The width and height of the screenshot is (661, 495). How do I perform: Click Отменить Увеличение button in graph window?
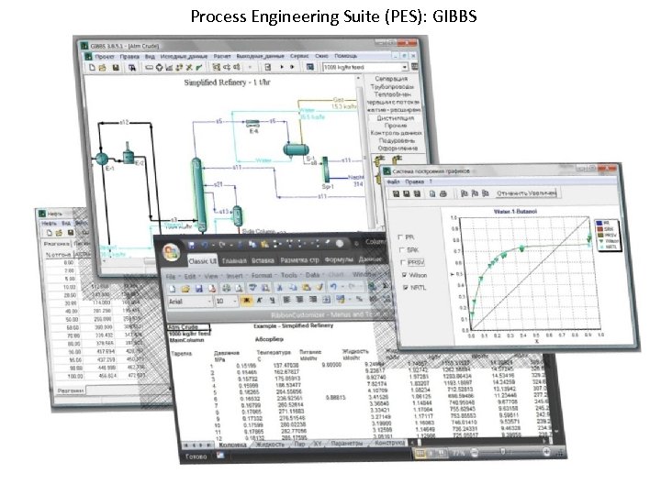(x=526, y=193)
